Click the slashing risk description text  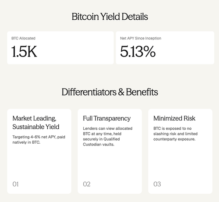[x=175, y=134]
